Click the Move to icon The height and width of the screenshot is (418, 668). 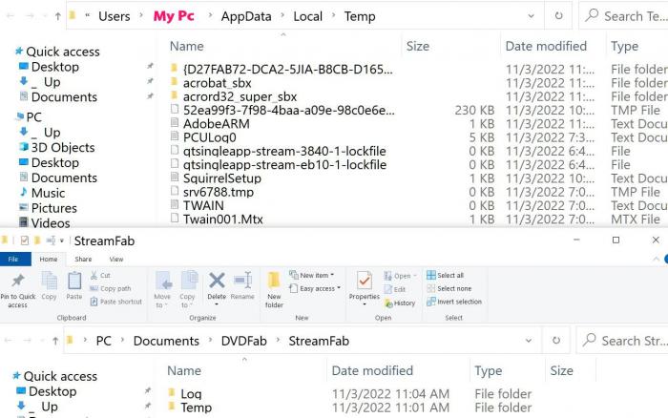pyautogui.click(x=163, y=281)
